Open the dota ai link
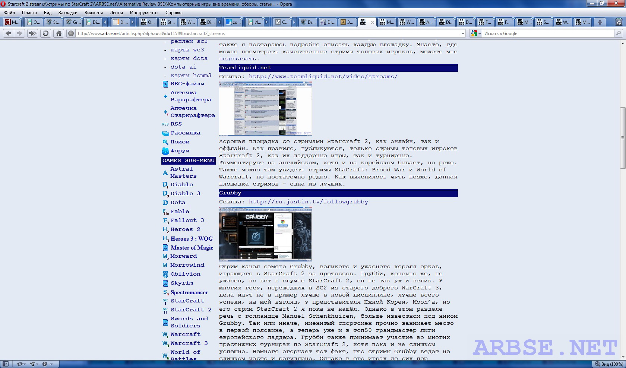This screenshot has height=368, width=626. pos(184,67)
